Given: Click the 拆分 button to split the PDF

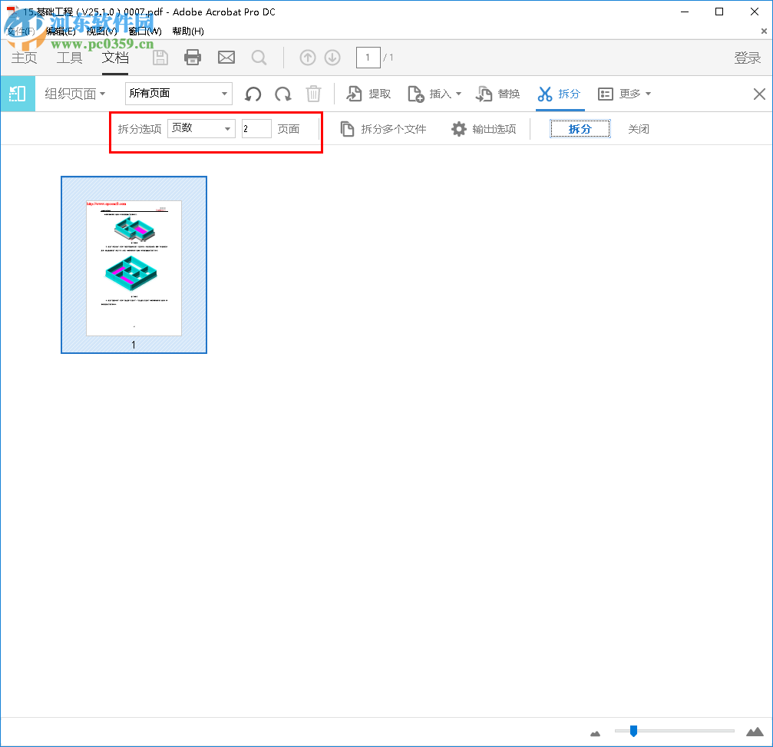Looking at the screenshot, I should 580,129.
